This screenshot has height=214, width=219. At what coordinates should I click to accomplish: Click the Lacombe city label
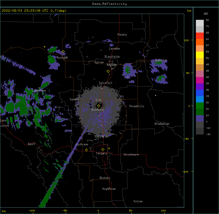pyautogui.click(x=114, y=49)
